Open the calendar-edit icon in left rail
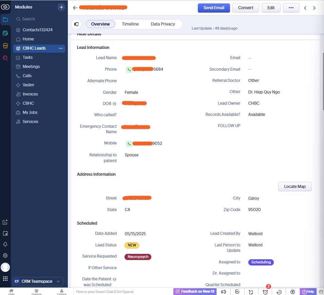Screen dimensions: 324x295 click(x=5, y=33)
